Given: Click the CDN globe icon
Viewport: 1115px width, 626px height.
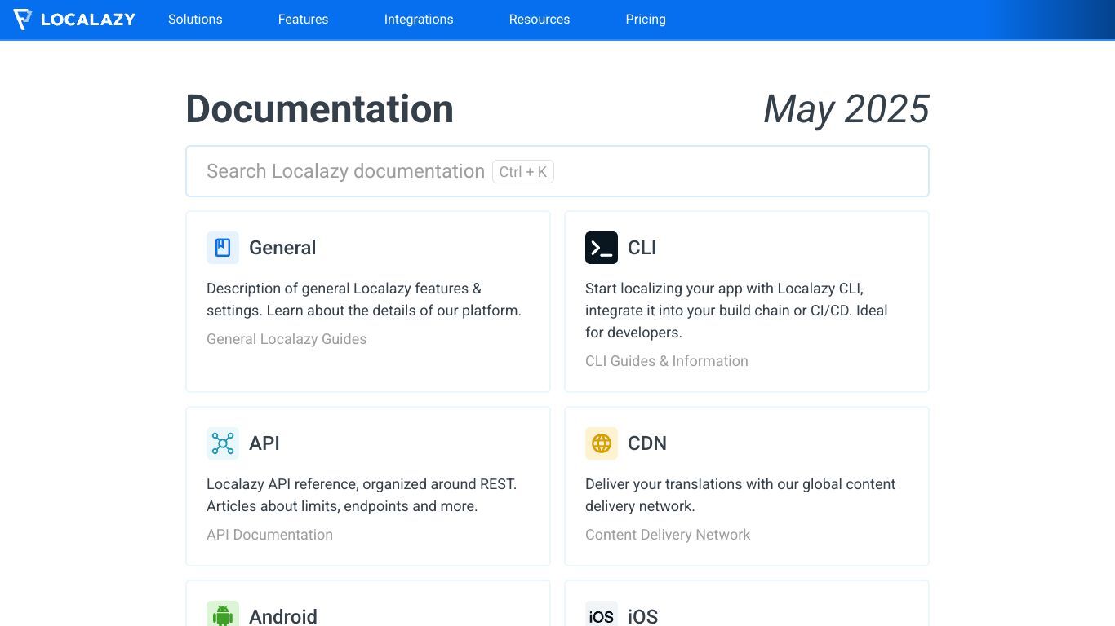Looking at the screenshot, I should pos(602,443).
